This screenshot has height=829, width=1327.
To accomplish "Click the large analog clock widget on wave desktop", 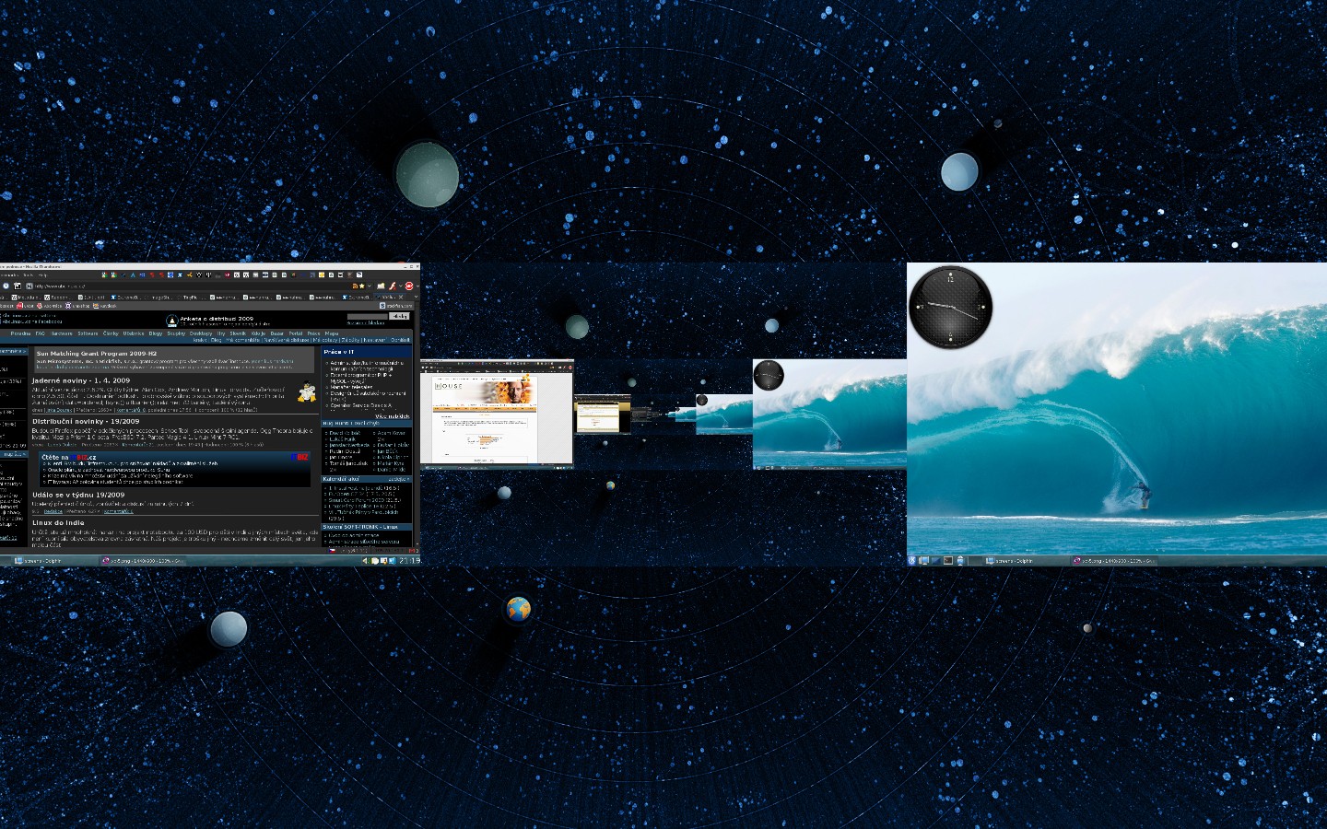I will pos(950,307).
